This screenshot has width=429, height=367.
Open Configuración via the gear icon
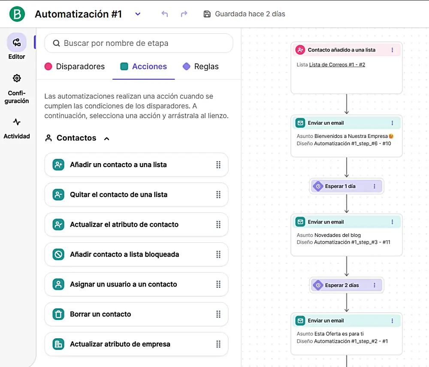(16, 78)
